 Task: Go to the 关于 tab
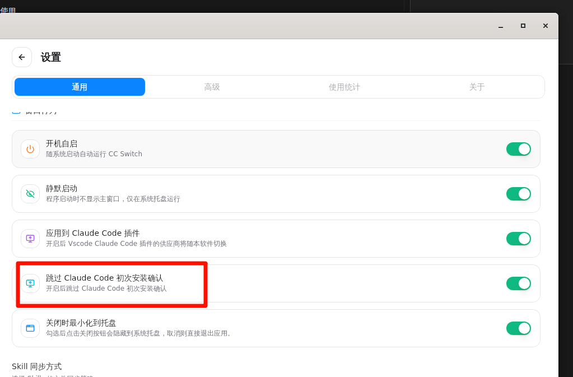pos(477,87)
